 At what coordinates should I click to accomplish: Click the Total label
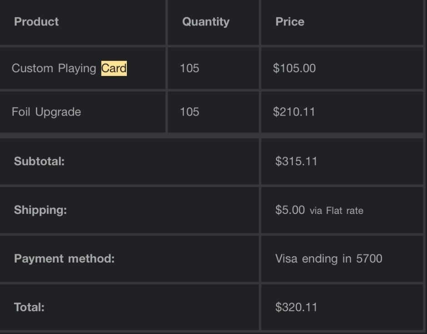point(29,307)
